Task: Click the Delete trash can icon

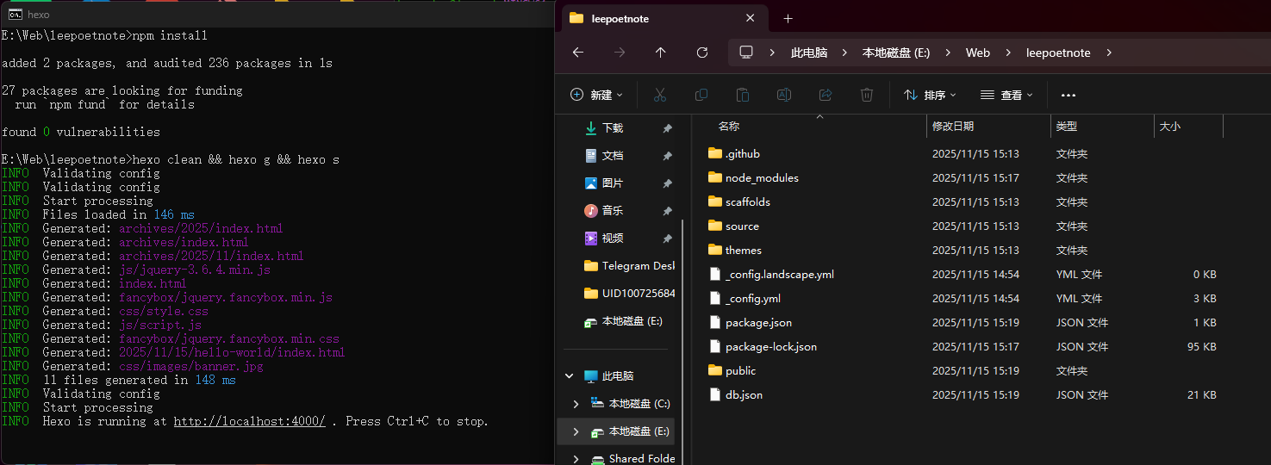Action: tap(867, 95)
